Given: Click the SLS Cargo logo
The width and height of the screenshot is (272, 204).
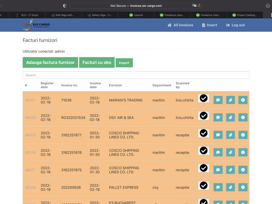Looking at the screenshot, I should click(36, 25).
